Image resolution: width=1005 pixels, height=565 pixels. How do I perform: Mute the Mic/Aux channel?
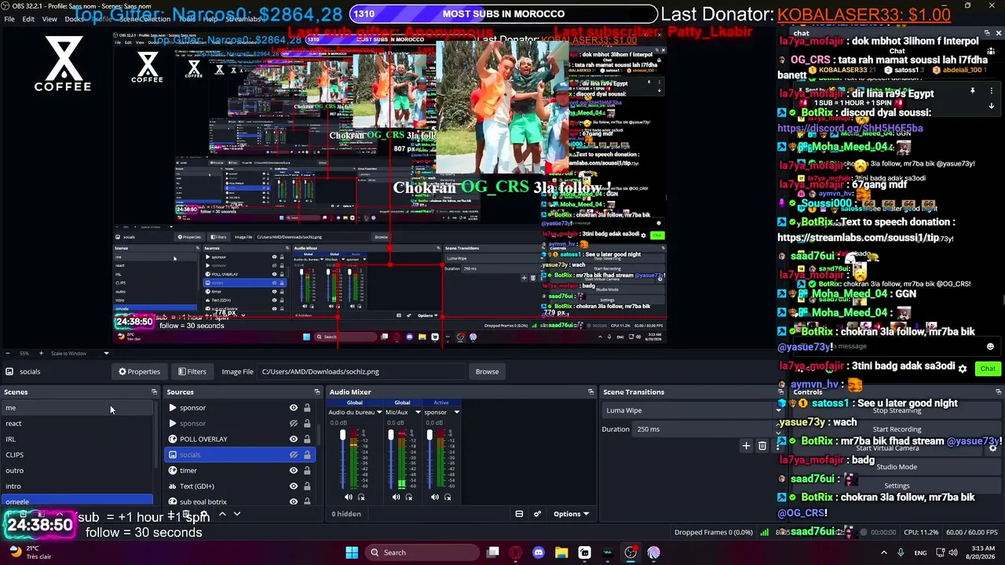click(x=396, y=497)
